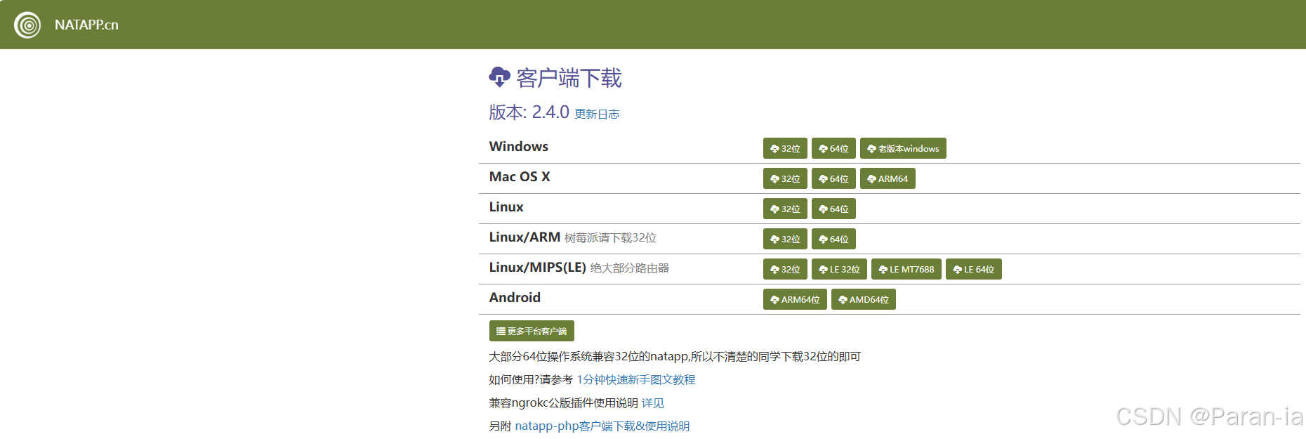
Task: Download Linux 64位 client
Action: (x=833, y=209)
